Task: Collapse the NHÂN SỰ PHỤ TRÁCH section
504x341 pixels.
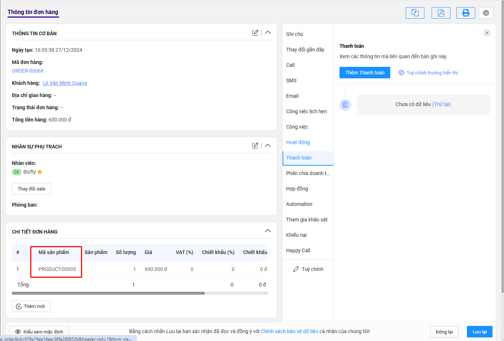Action: 268,146
